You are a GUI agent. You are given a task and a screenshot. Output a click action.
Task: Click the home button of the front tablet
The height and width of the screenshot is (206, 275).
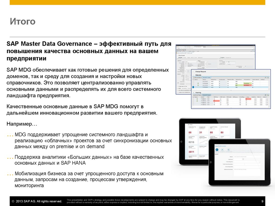[211, 162]
